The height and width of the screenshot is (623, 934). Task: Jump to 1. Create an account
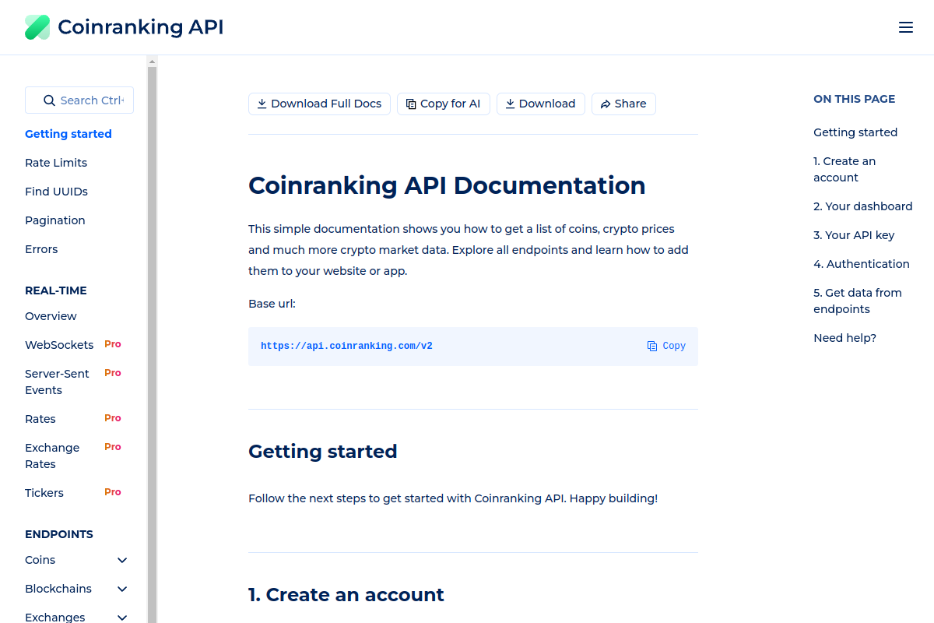tap(844, 169)
